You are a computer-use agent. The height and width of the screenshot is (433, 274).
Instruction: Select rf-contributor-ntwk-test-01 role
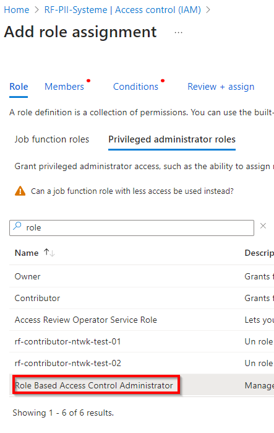(142, 341)
